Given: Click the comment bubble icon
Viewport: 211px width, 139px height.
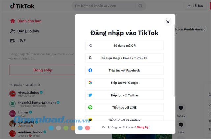Looking at the screenshot, I should (181, 125).
